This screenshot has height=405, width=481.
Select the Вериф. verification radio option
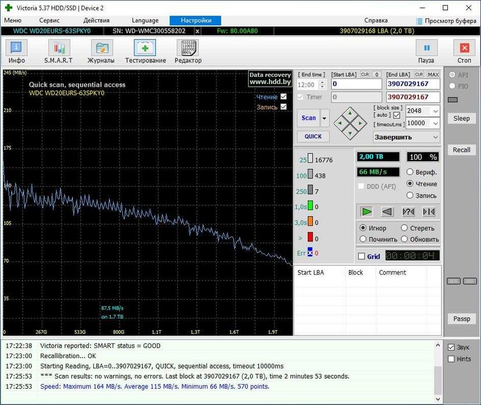410,172
